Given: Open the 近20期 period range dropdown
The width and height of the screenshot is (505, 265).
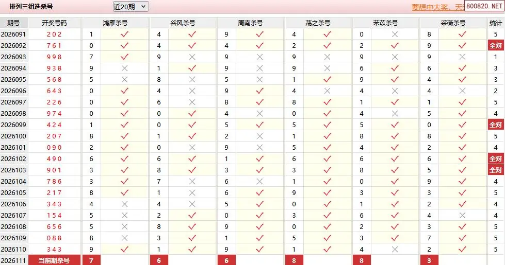Looking at the screenshot, I should [x=131, y=7].
